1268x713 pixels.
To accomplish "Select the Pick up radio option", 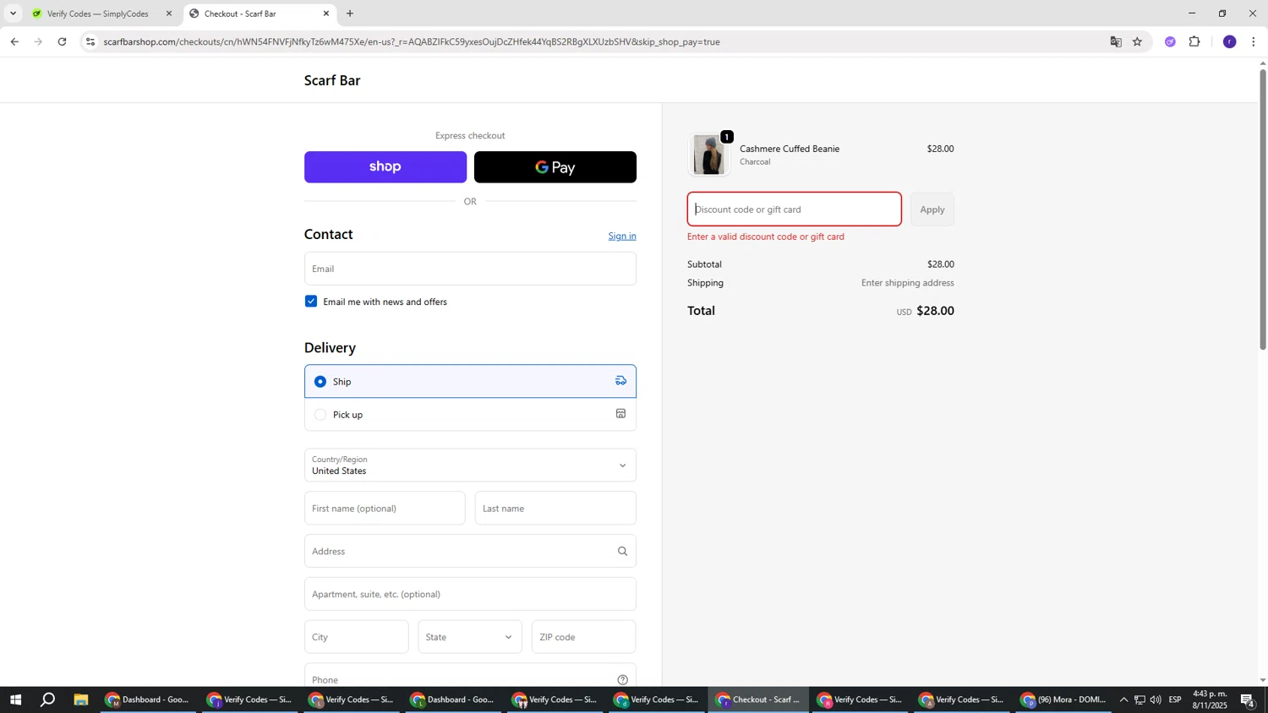I will (x=320, y=415).
